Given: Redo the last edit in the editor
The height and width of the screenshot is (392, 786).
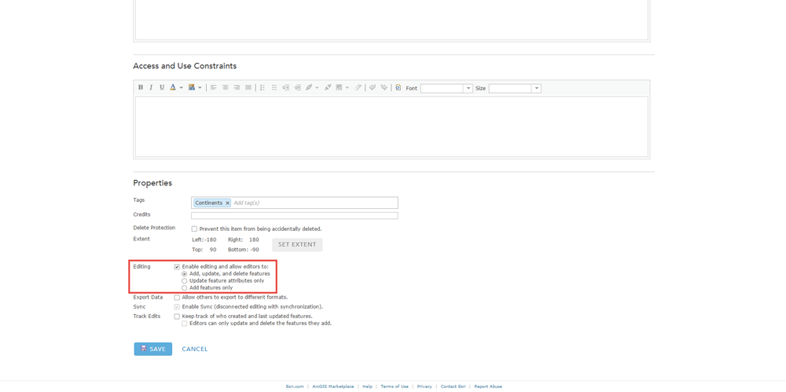Looking at the screenshot, I should pos(384,87).
